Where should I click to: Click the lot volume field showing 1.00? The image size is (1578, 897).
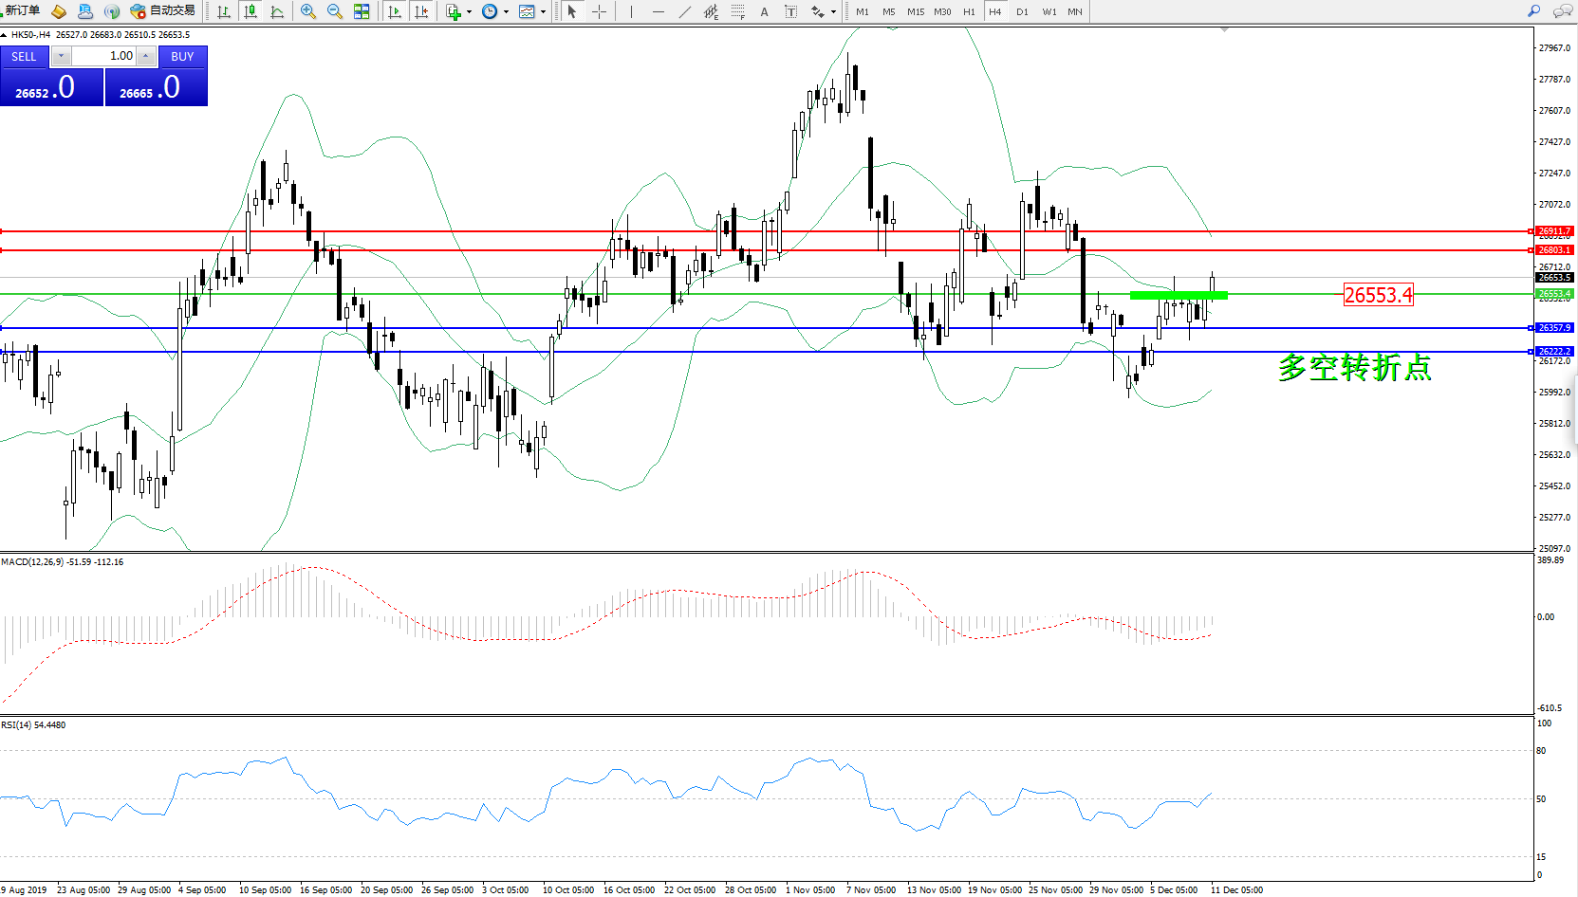(x=104, y=56)
